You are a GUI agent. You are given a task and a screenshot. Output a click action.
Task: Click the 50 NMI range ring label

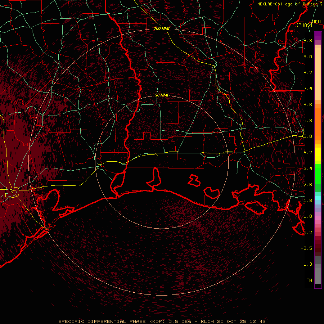point(162,95)
